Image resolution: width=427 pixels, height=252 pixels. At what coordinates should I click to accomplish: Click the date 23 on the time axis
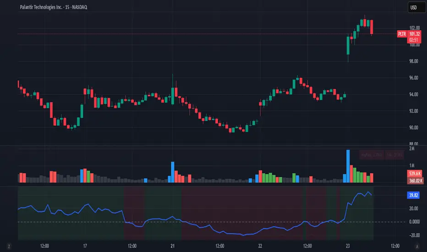pos(348,246)
